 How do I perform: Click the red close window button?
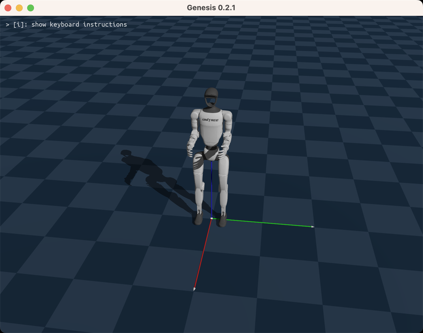8,8
